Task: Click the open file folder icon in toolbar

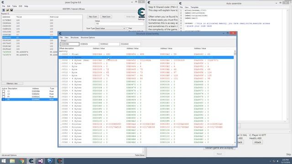Action: 8,10
